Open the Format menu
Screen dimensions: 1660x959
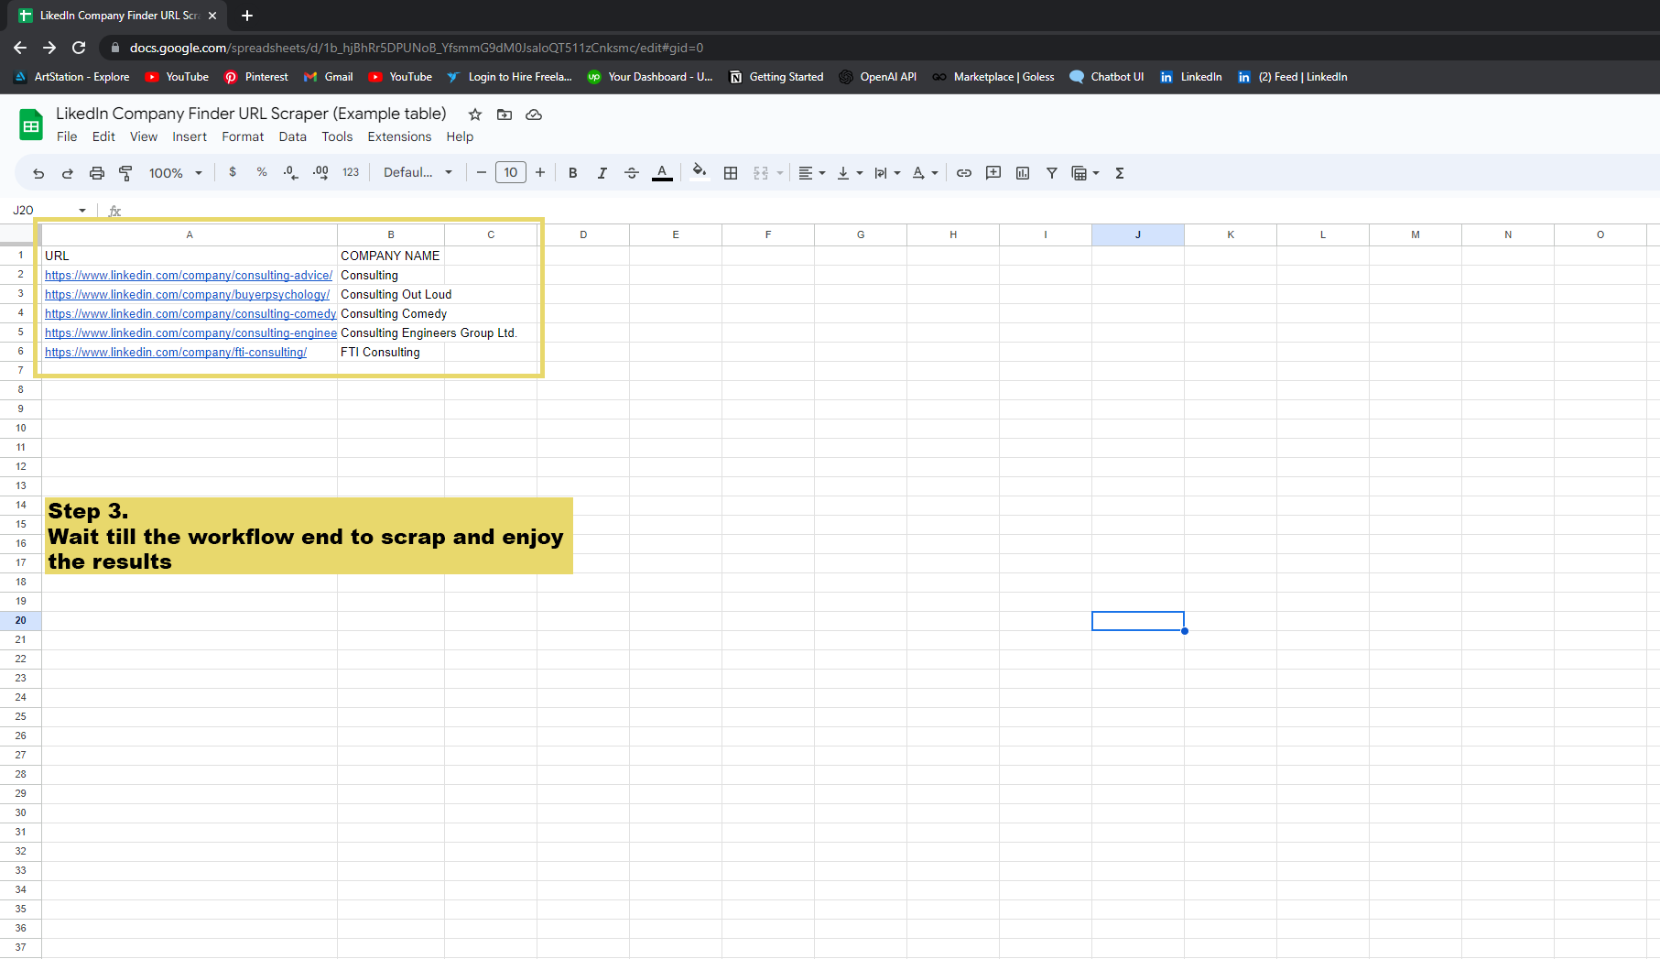click(x=243, y=136)
